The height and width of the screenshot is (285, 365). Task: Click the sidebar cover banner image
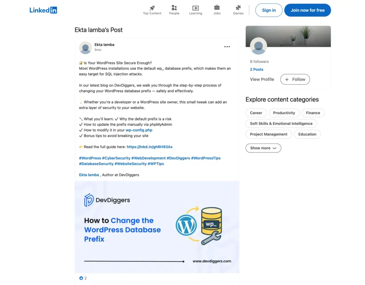[288, 36]
